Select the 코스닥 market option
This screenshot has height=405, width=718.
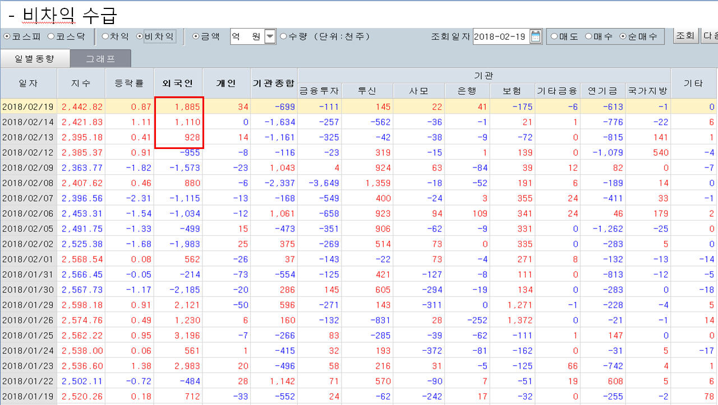pos(51,36)
